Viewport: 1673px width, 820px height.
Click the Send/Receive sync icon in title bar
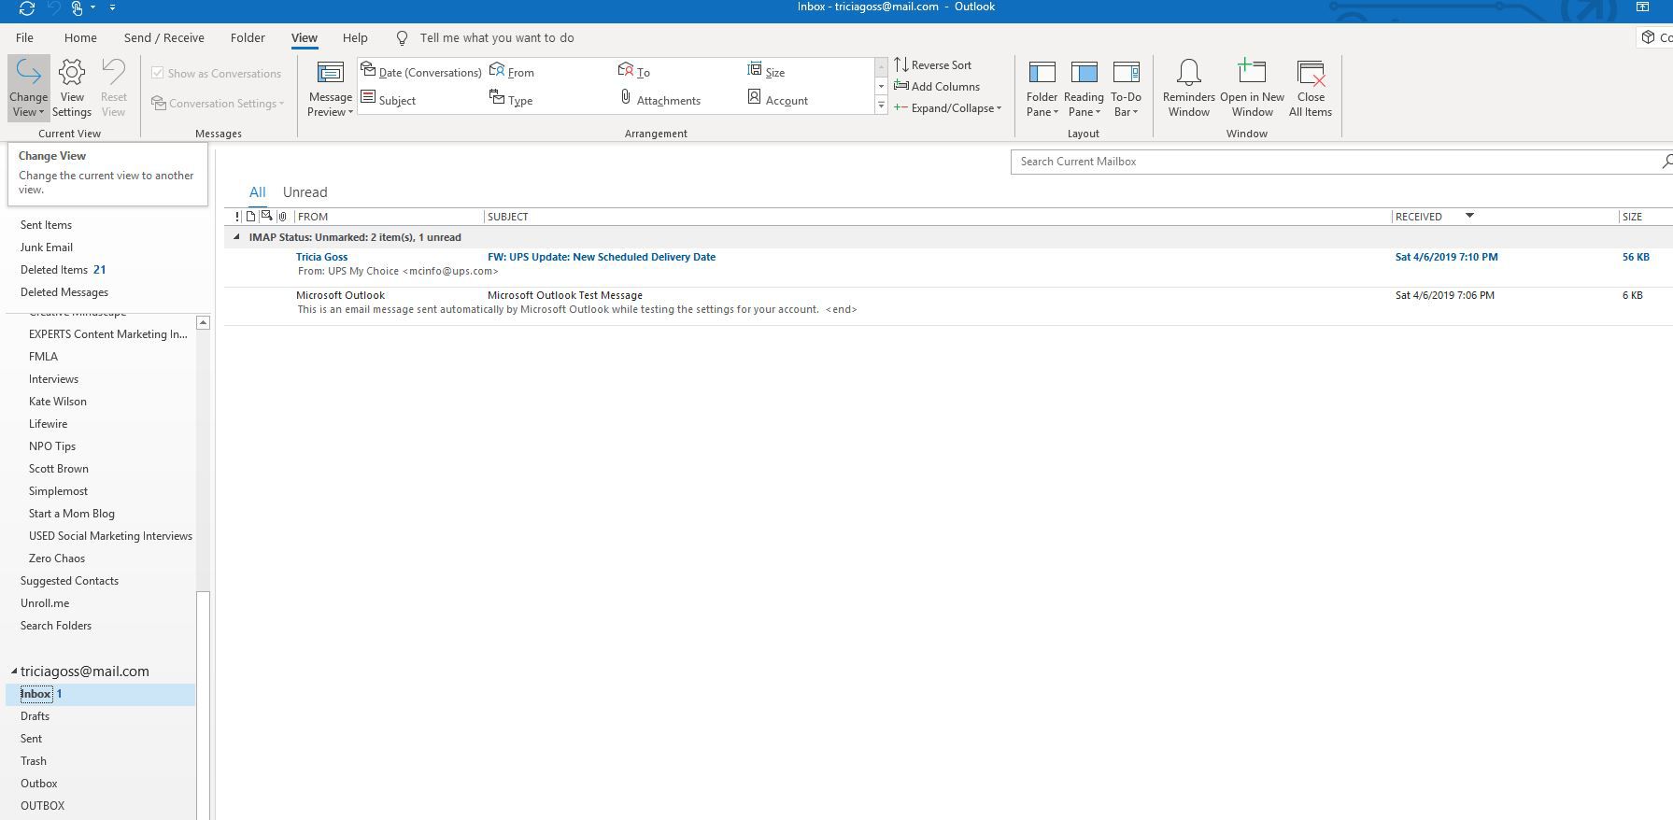[26, 8]
